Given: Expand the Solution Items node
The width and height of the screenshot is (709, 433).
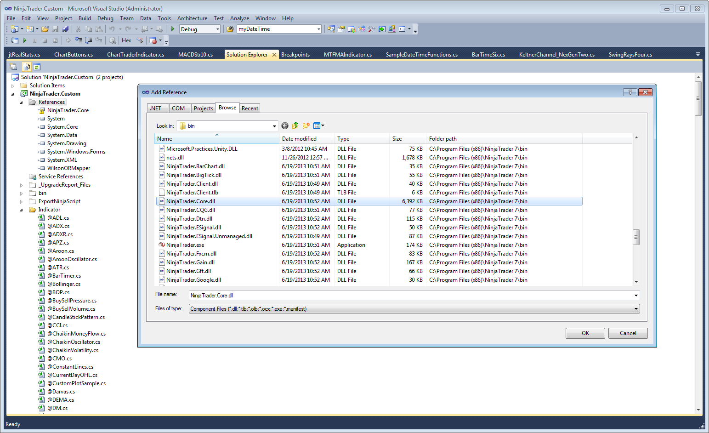Looking at the screenshot, I should [13, 85].
